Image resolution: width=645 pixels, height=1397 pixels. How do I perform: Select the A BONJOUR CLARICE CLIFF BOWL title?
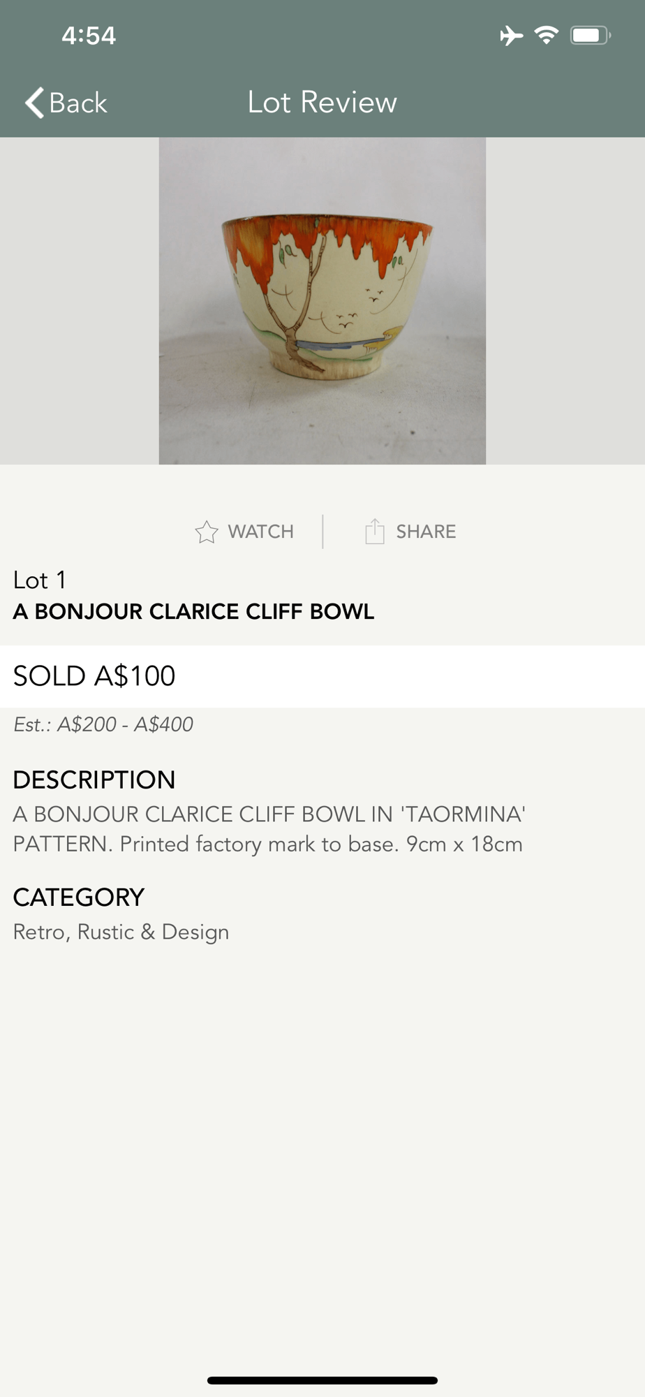coord(194,611)
